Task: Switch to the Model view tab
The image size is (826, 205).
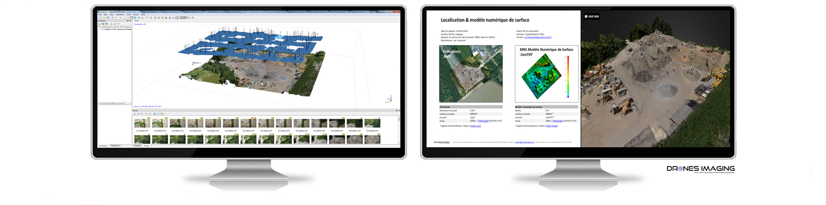Action: coord(137,21)
